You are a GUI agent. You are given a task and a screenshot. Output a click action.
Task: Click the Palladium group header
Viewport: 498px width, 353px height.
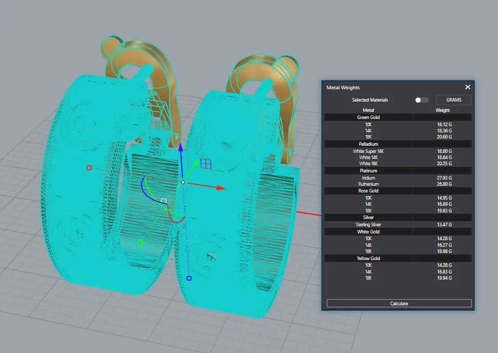point(398,144)
